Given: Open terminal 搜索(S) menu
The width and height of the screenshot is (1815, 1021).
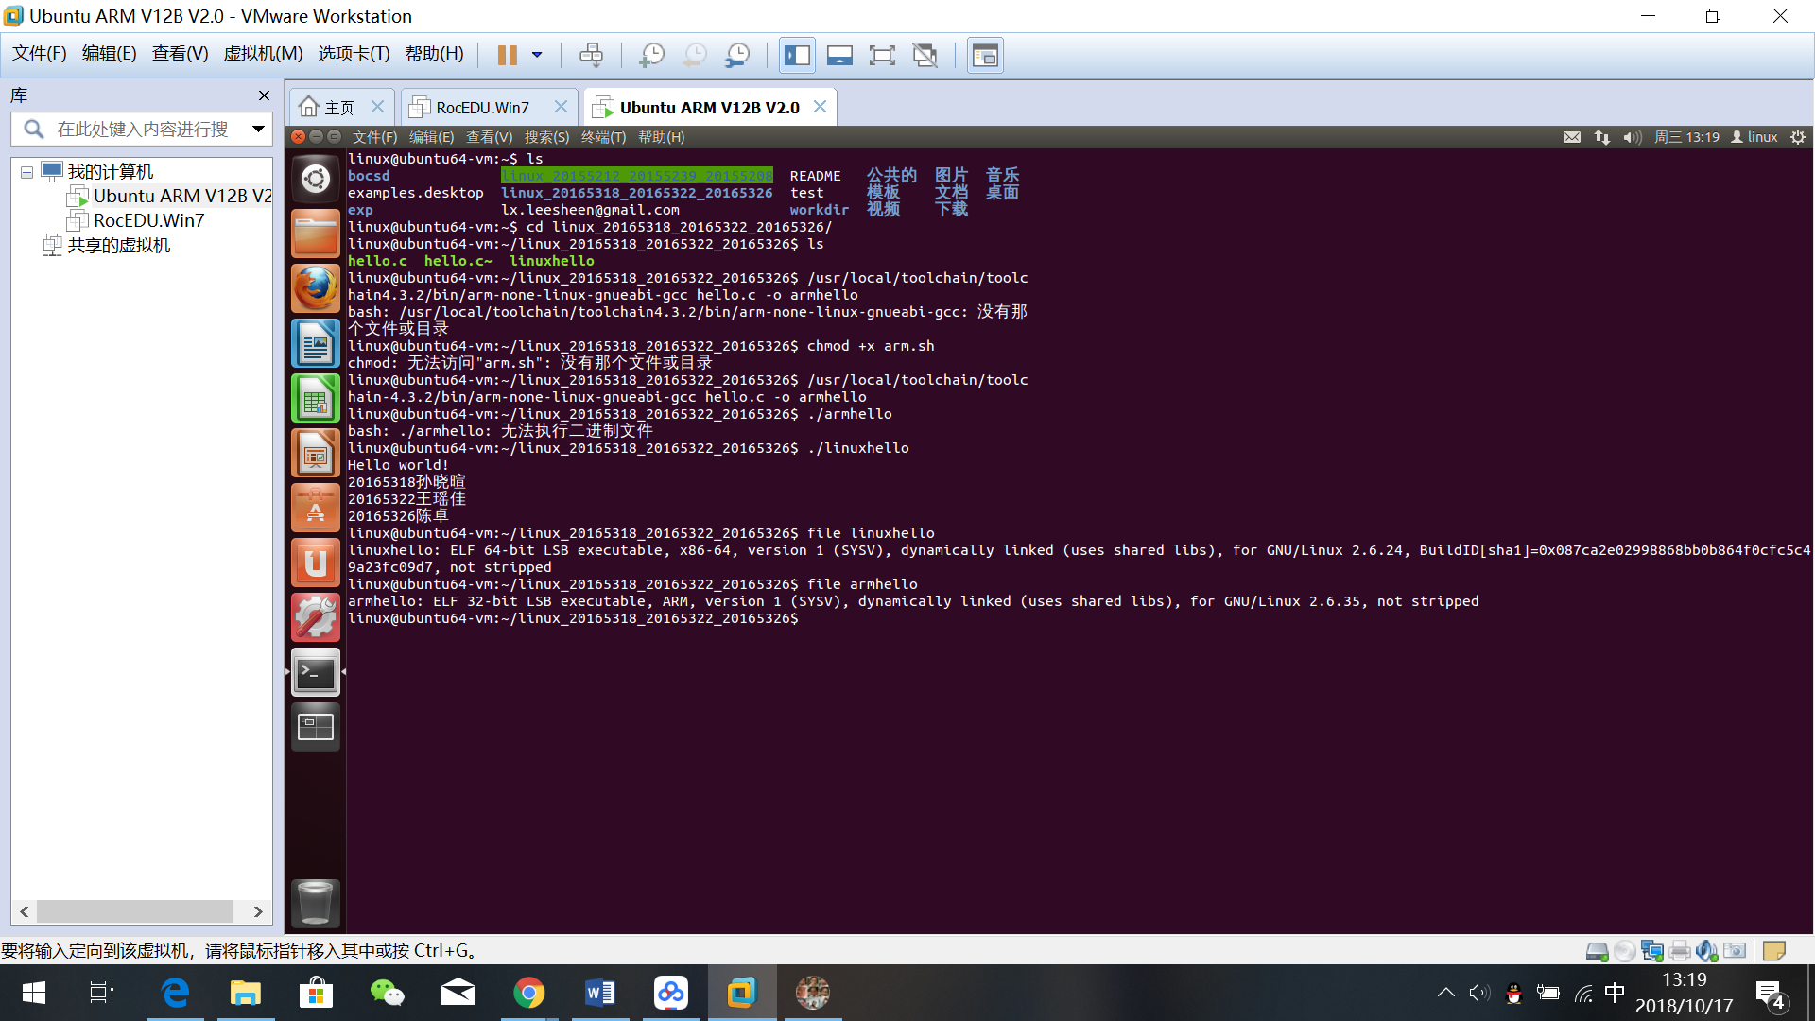Looking at the screenshot, I should [x=546, y=137].
